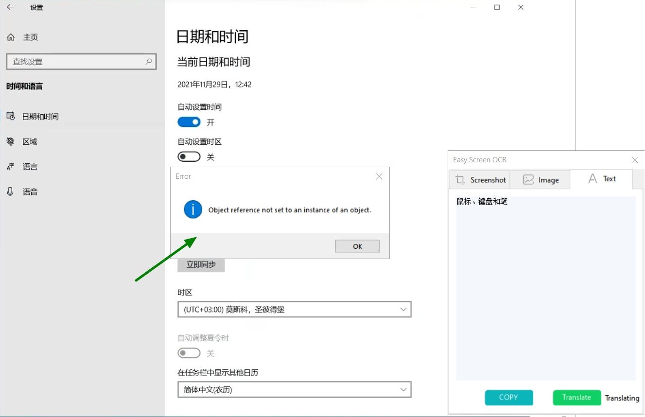Viewport: 645px width, 417px height.
Task: Click the error message about object reference
Action: click(290, 210)
